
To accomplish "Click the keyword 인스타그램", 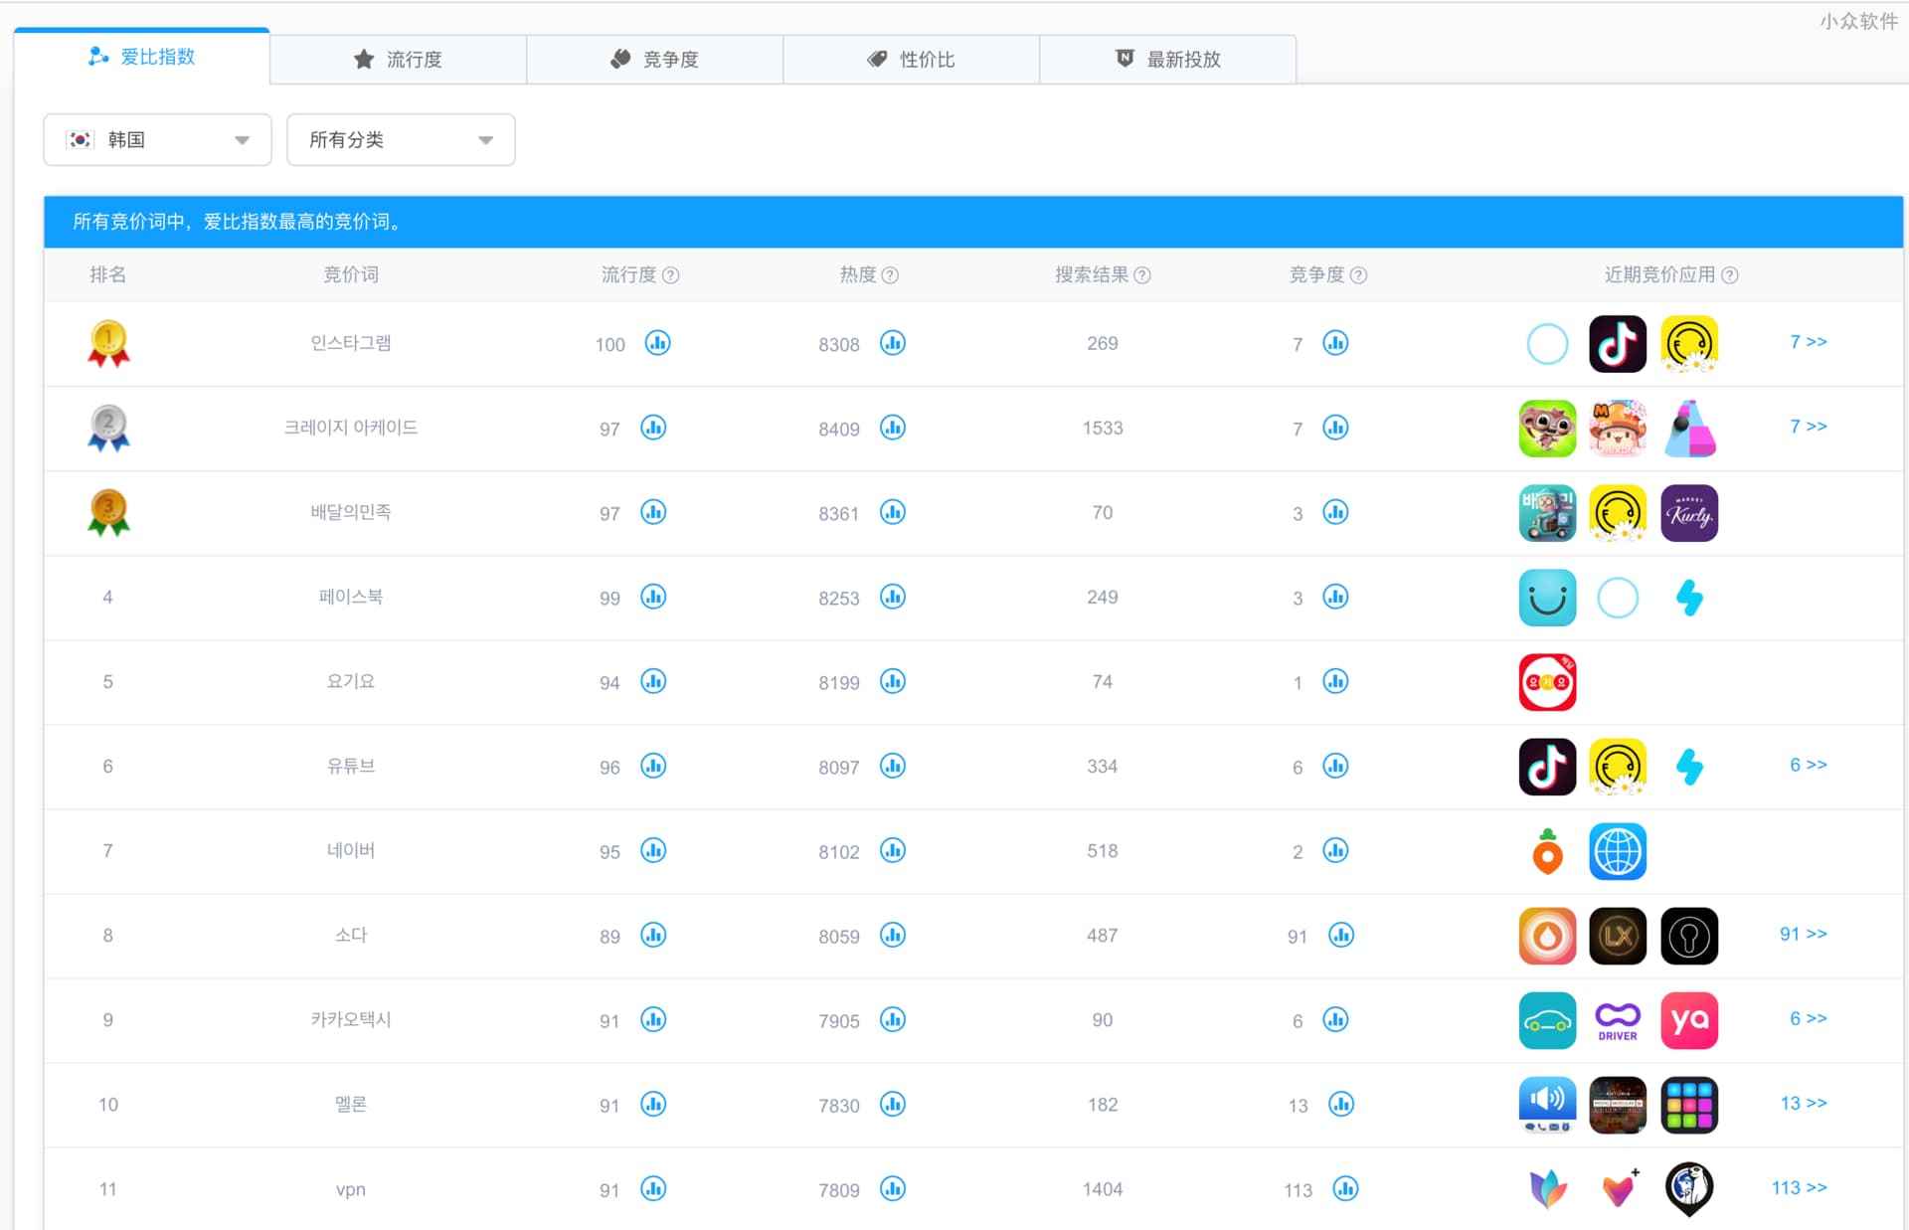I will 351,343.
